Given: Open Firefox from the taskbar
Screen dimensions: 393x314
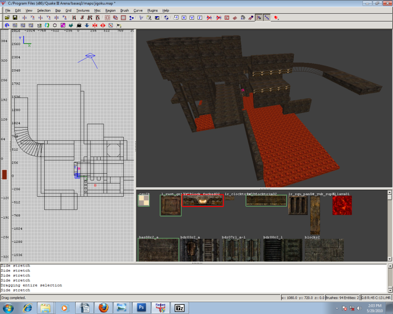Looking at the screenshot, I should [x=104, y=308].
